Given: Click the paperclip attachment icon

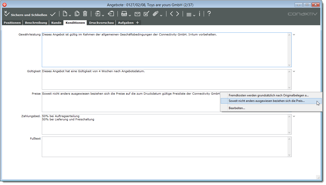Looking at the screenshot, I should (x=155, y=14).
